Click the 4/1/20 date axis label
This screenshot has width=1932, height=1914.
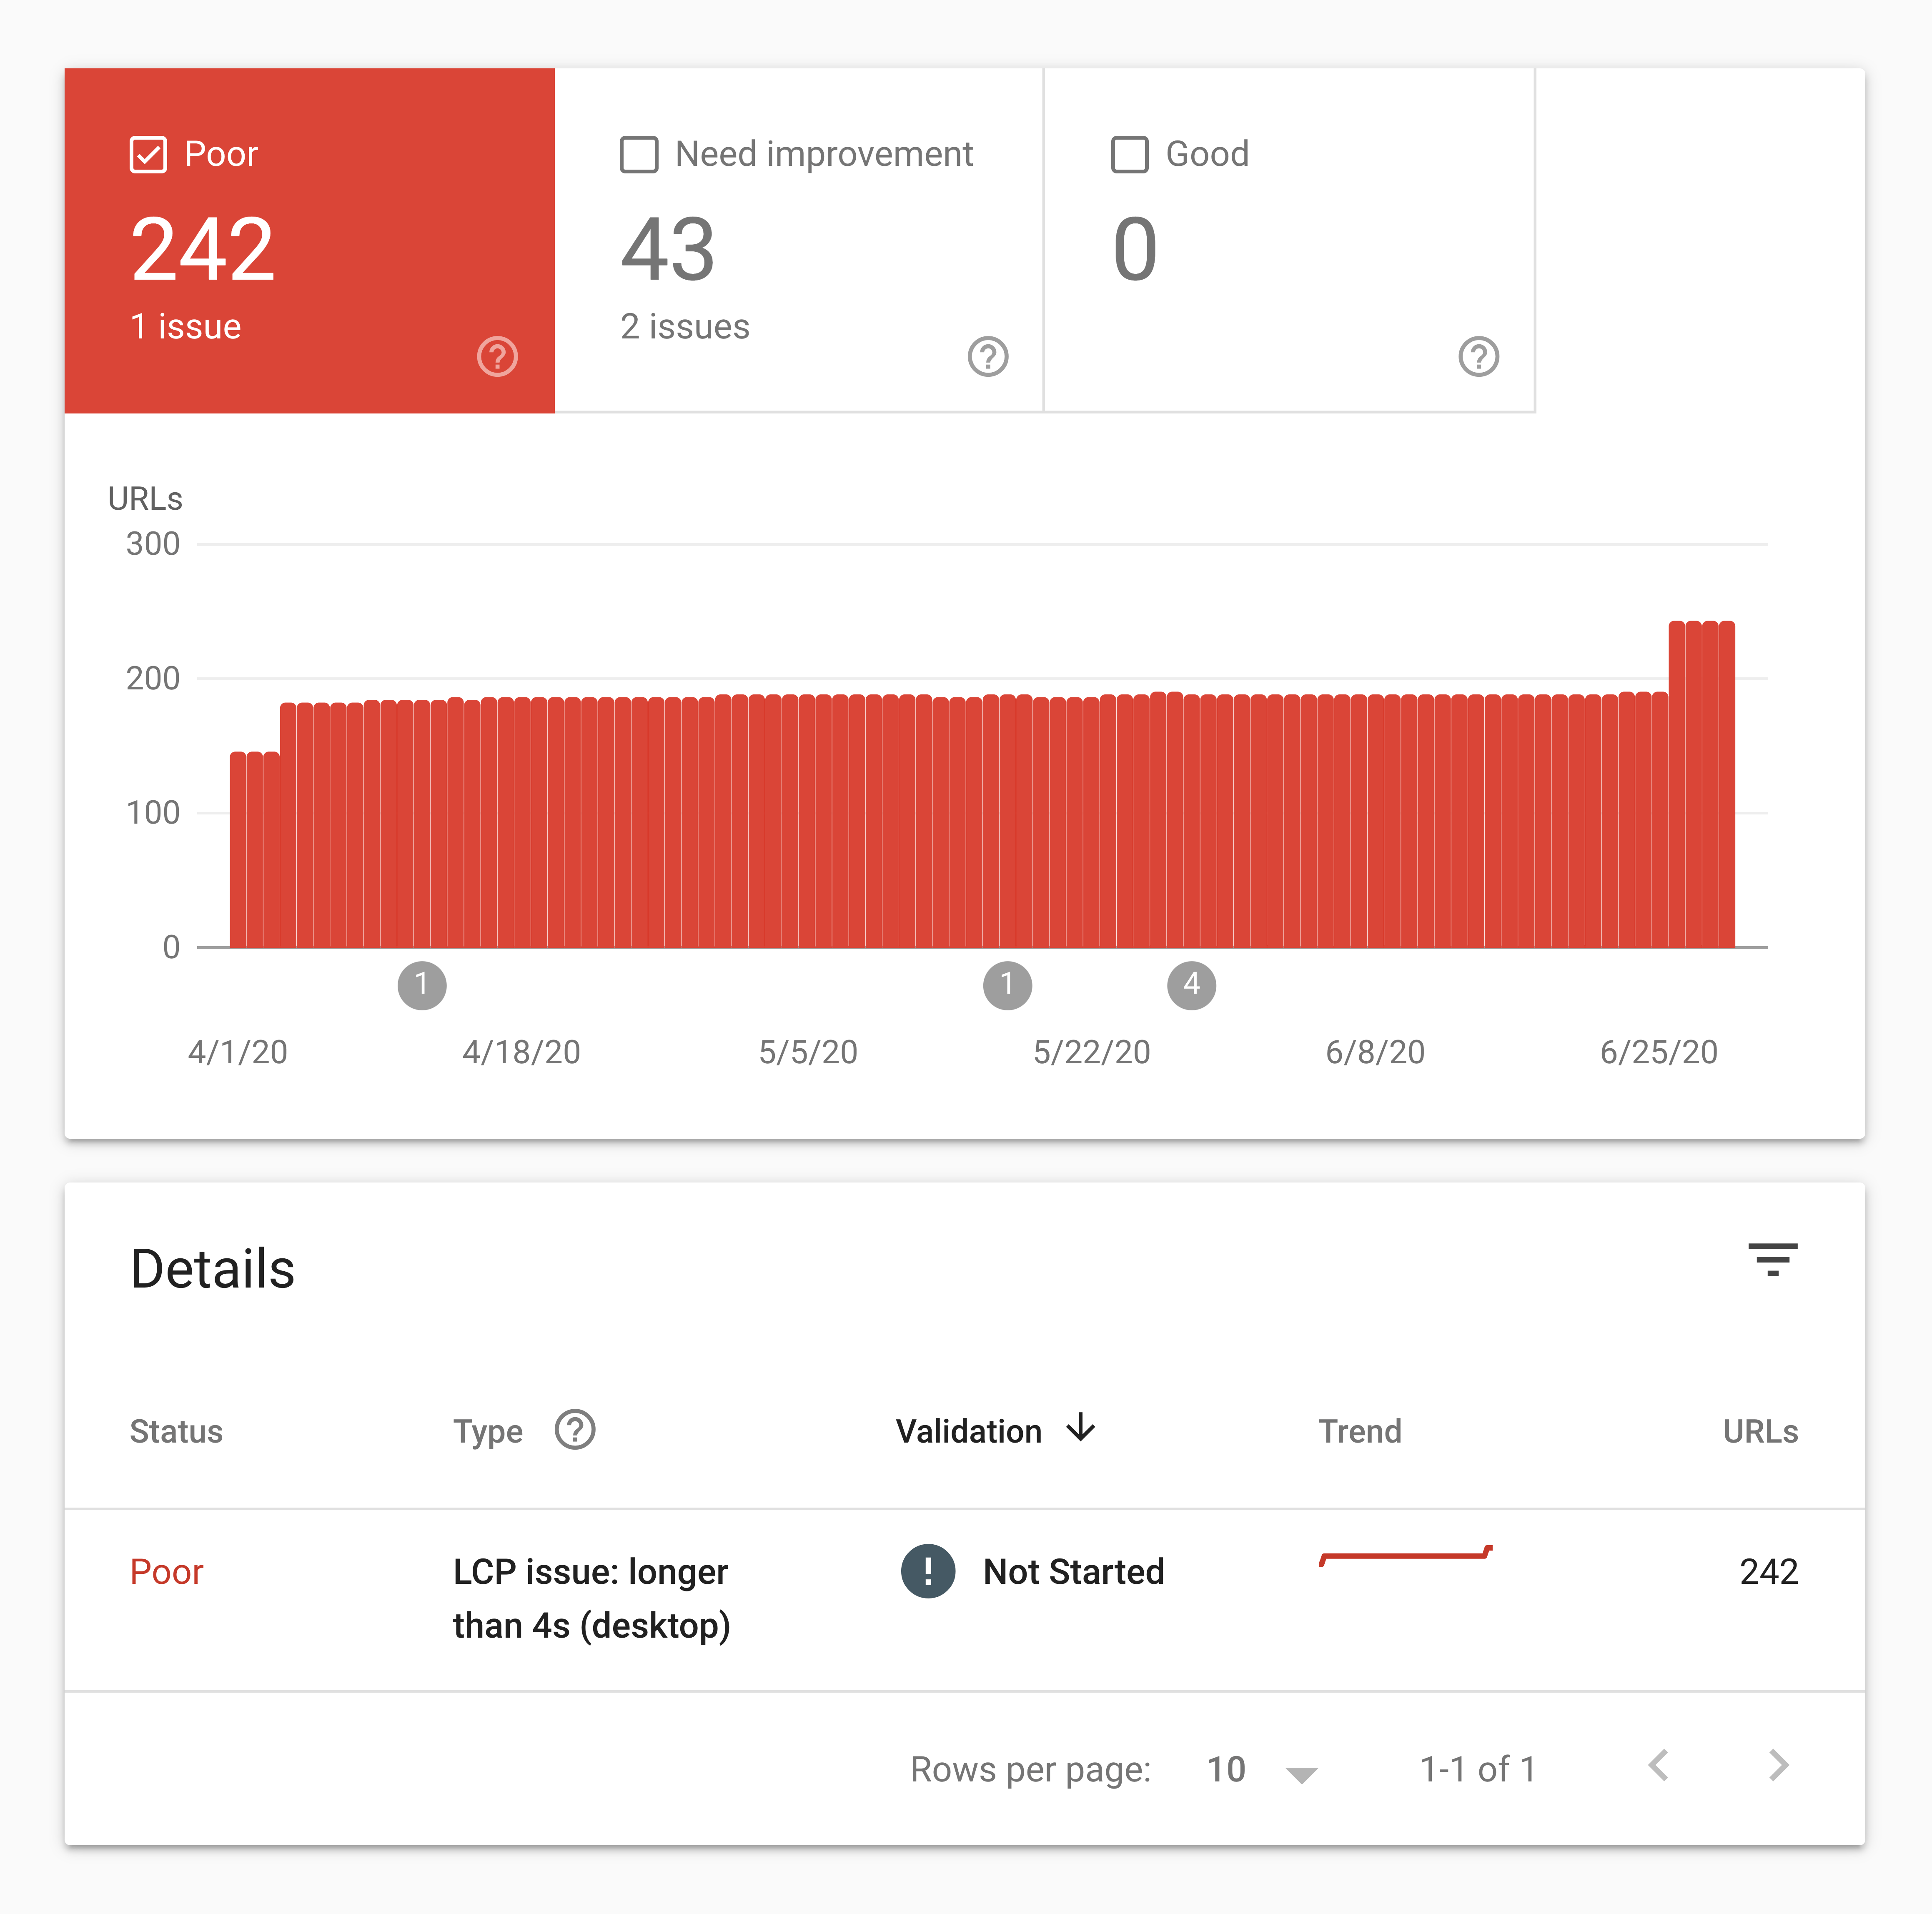tap(238, 1052)
